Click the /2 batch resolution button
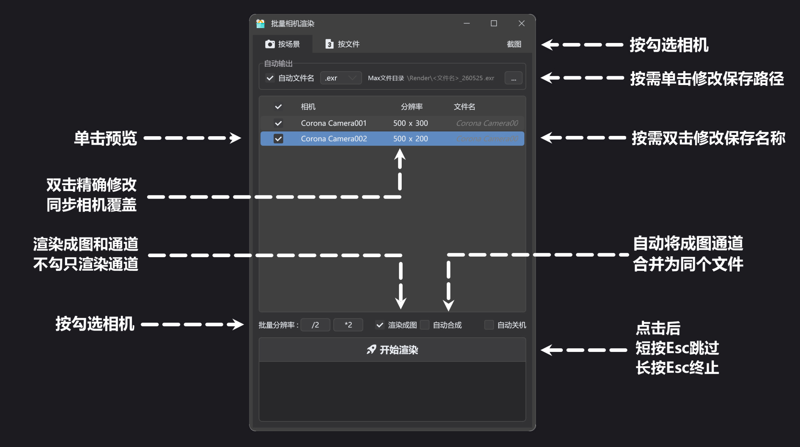This screenshot has height=447, width=800. coord(315,325)
